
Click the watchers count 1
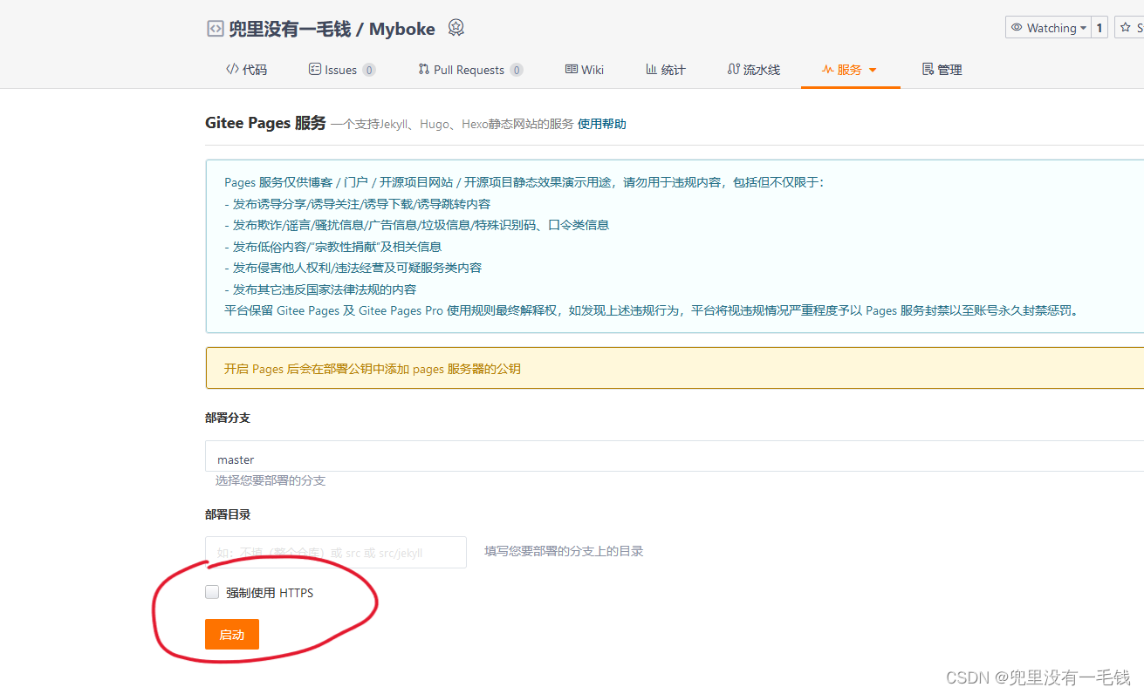point(1099,28)
